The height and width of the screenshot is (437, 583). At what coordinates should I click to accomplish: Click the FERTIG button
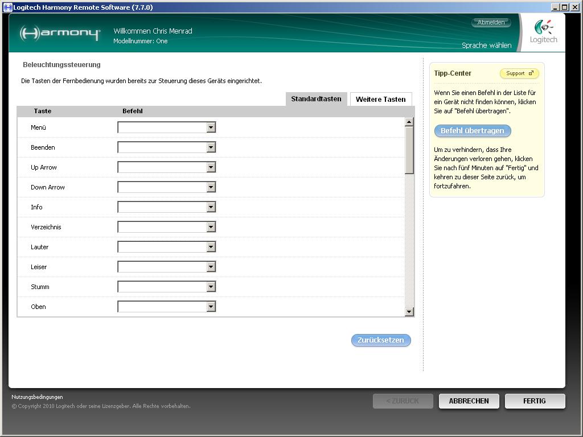(x=535, y=401)
